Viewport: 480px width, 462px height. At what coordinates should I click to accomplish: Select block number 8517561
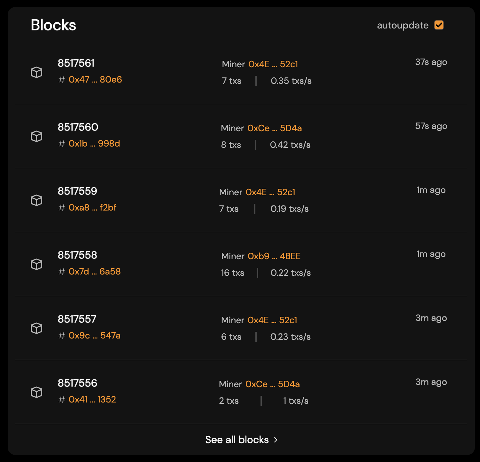point(76,63)
